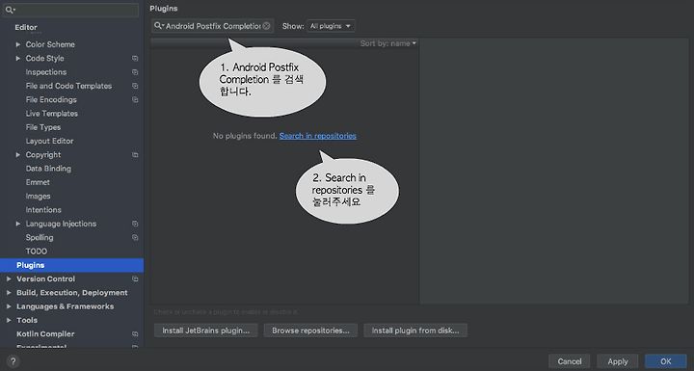Image resolution: width=694 pixels, height=371 pixels.
Task: Expand Build, Execution, Deployment section
Action: coord(9,293)
